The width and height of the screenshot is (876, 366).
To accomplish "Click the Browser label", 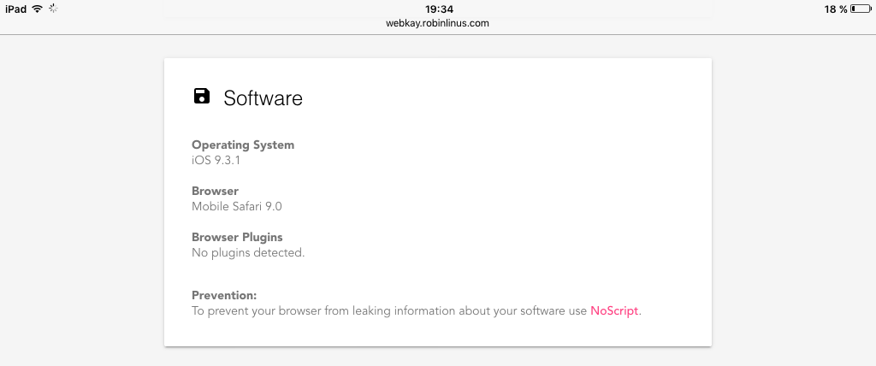I will point(215,191).
